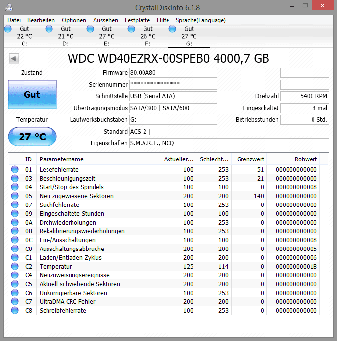The height and width of the screenshot is (341, 337).
Task: Click status orb of Schreibfehlerrate row
Action: (15, 310)
